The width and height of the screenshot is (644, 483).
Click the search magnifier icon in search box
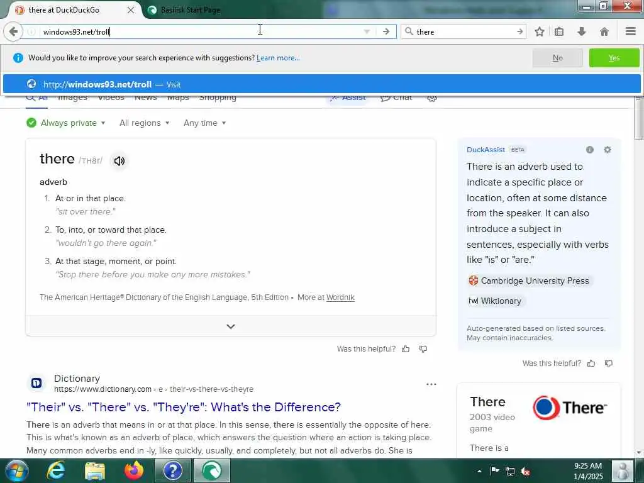click(409, 31)
